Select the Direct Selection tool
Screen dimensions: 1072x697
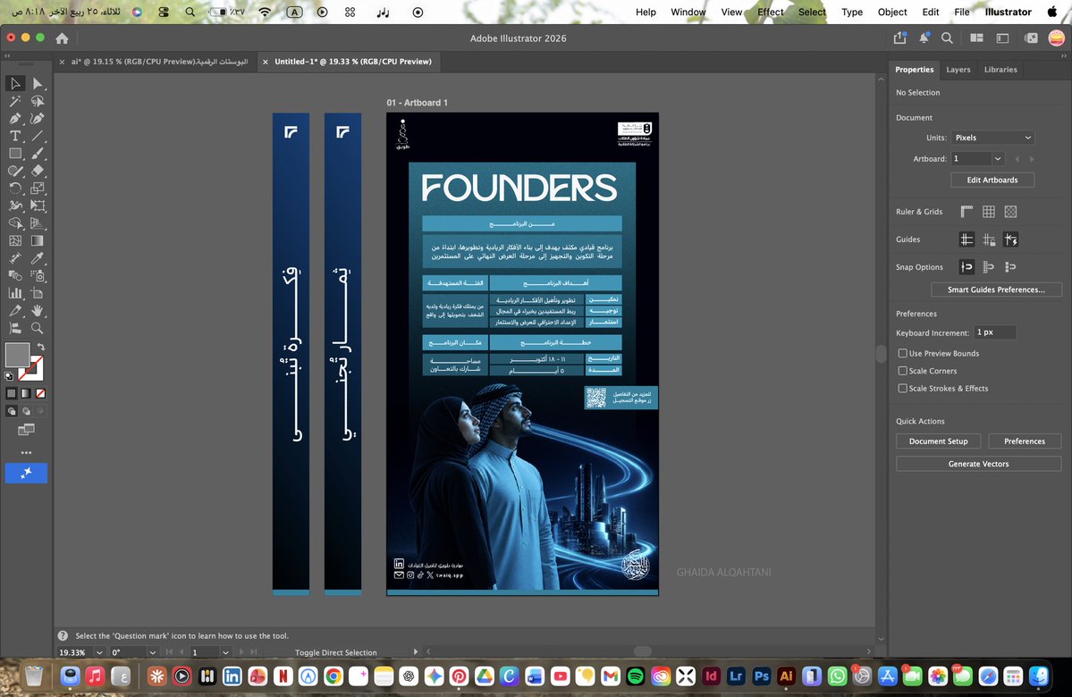point(38,83)
